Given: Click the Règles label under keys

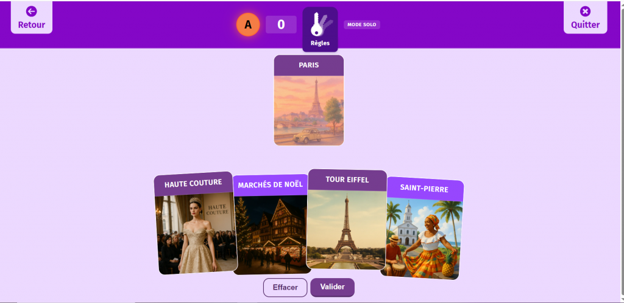Looking at the screenshot, I should pos(321,43).
